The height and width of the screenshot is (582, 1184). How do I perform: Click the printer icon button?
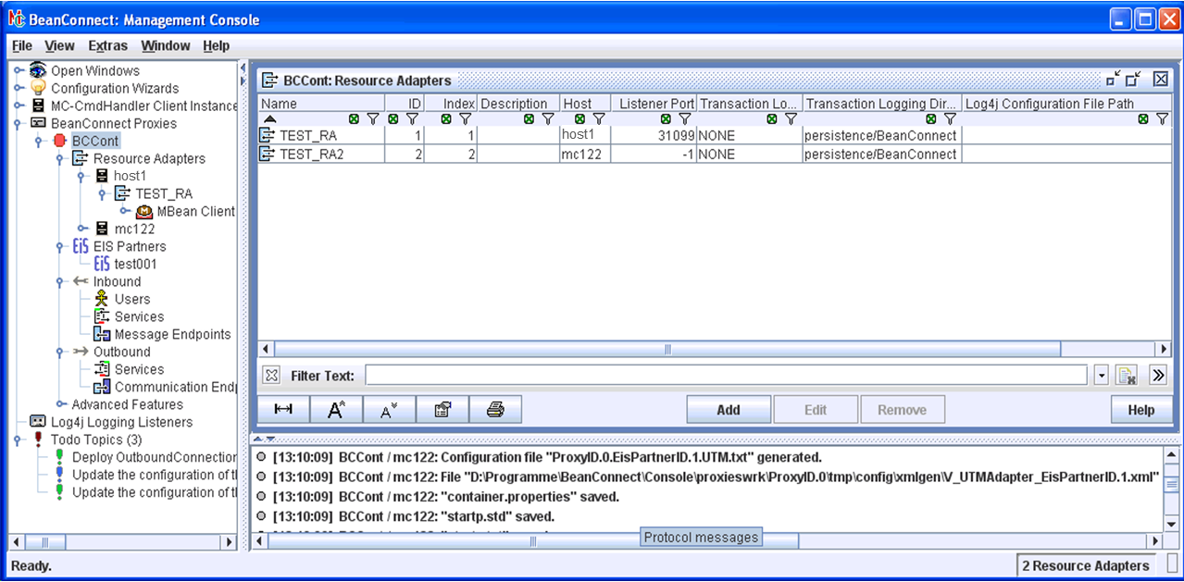(x=495, y=410)
